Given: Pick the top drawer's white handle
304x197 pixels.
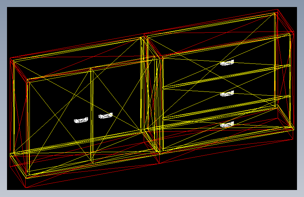Looking at the screenshot, I should (x=227, y=63).
